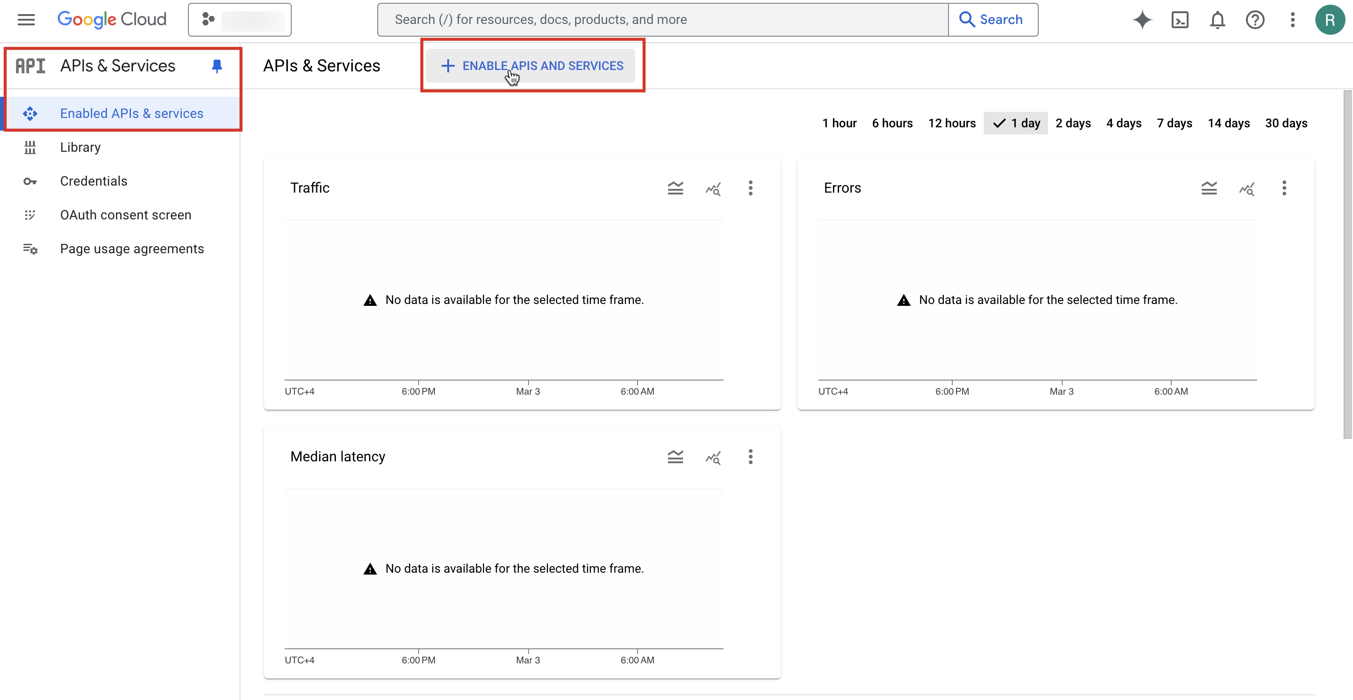This screenshot has width=1353, height=700.
Task: Click the Enabled APIs & services icon
Action: point(30,113)
